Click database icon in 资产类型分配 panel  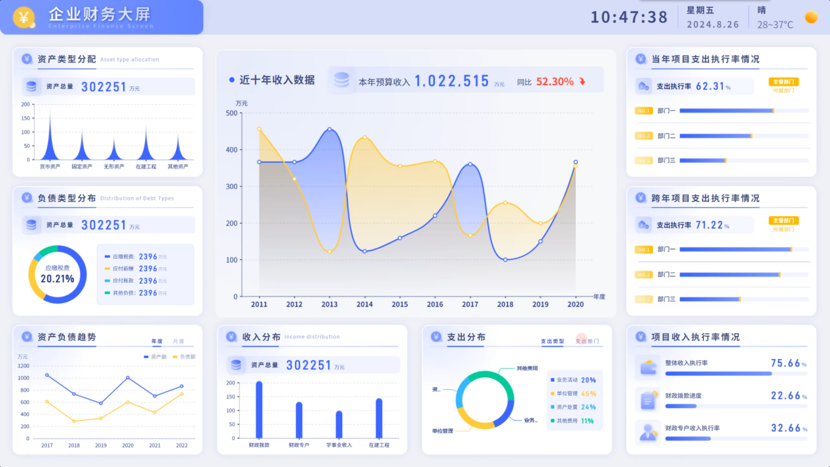31,86
